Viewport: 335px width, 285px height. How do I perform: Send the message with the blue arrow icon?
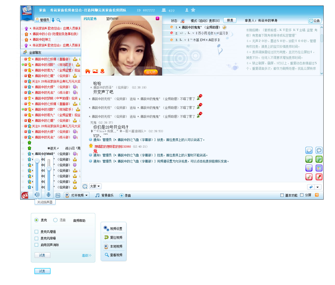click(x=311, y=187)
